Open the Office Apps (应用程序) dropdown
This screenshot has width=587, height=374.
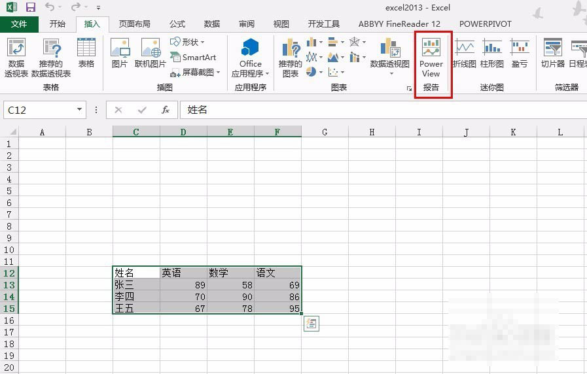(250, 58)
